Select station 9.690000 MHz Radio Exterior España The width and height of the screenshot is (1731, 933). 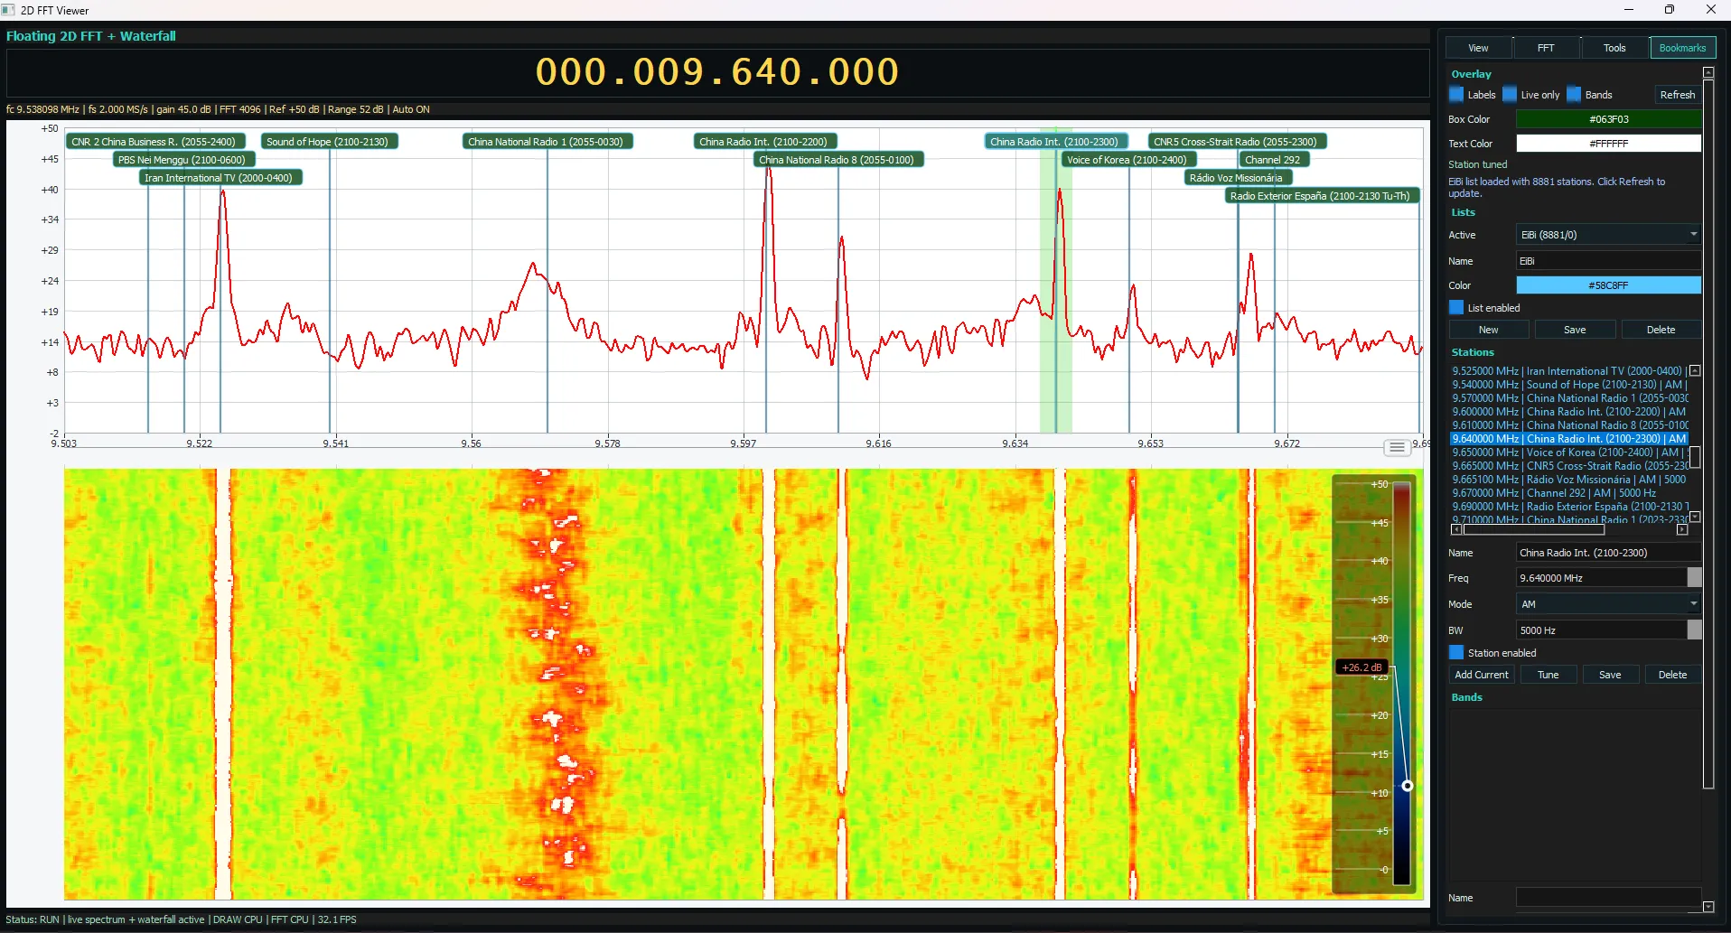(x=1568, y=506)
